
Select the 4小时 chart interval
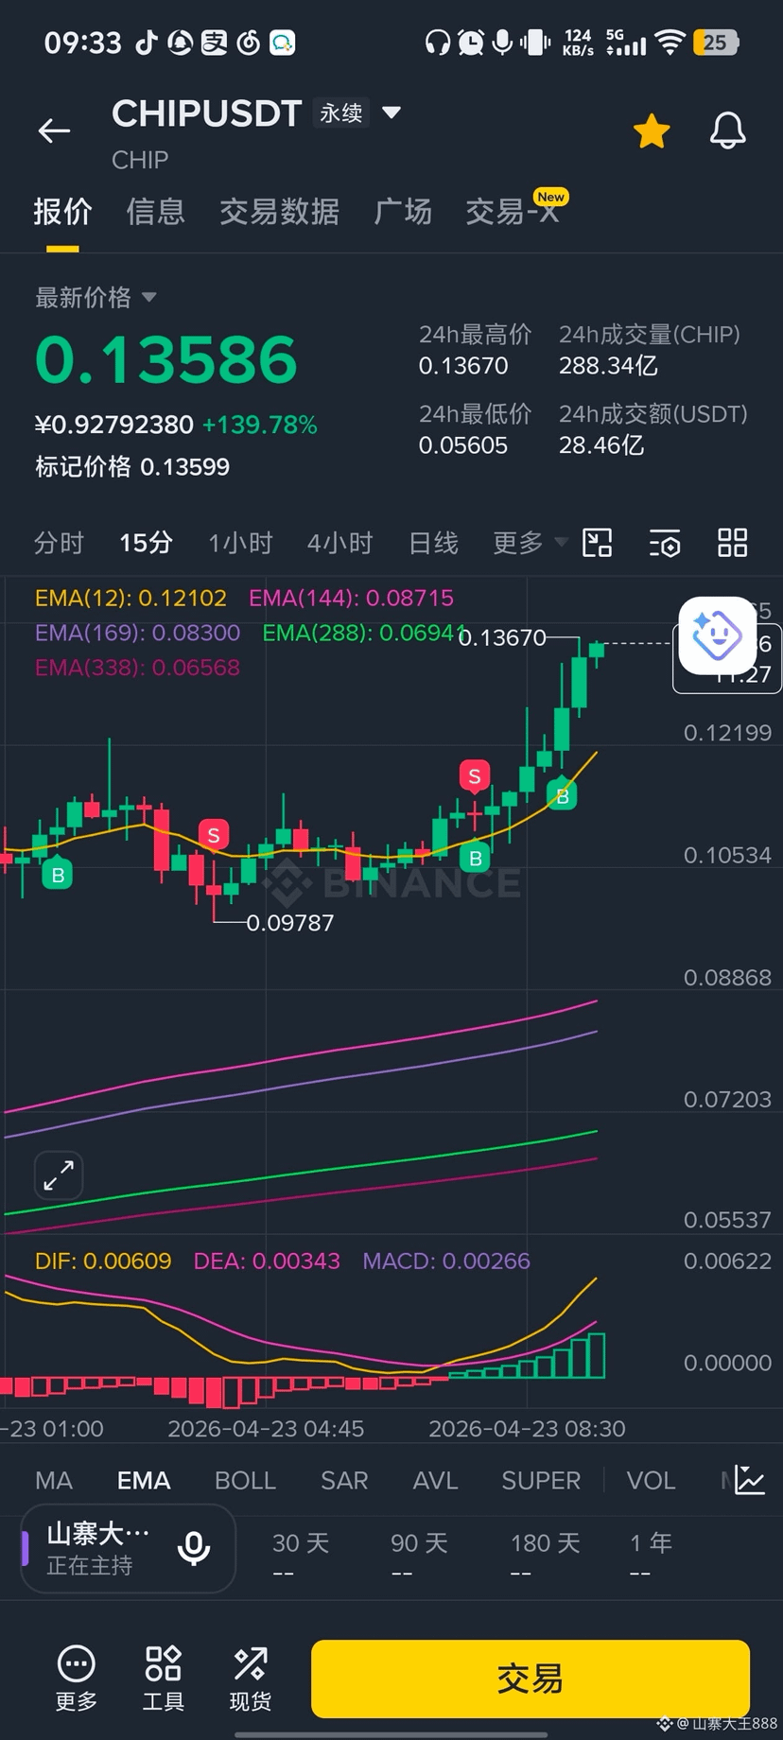(339, 543)
